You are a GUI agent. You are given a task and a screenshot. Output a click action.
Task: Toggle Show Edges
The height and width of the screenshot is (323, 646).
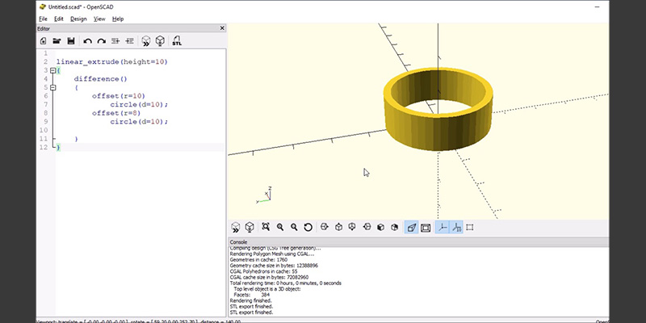[x=470, y=227]
